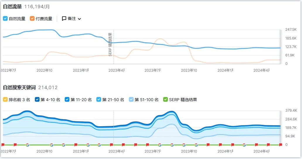Uncheck the green SERP 精选结果 checkbox
This screenshot has width=302, height=159.
(x=166, y=99)
